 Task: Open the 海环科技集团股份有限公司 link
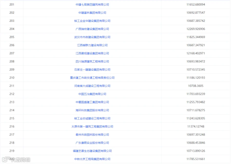tap(92, 110)
